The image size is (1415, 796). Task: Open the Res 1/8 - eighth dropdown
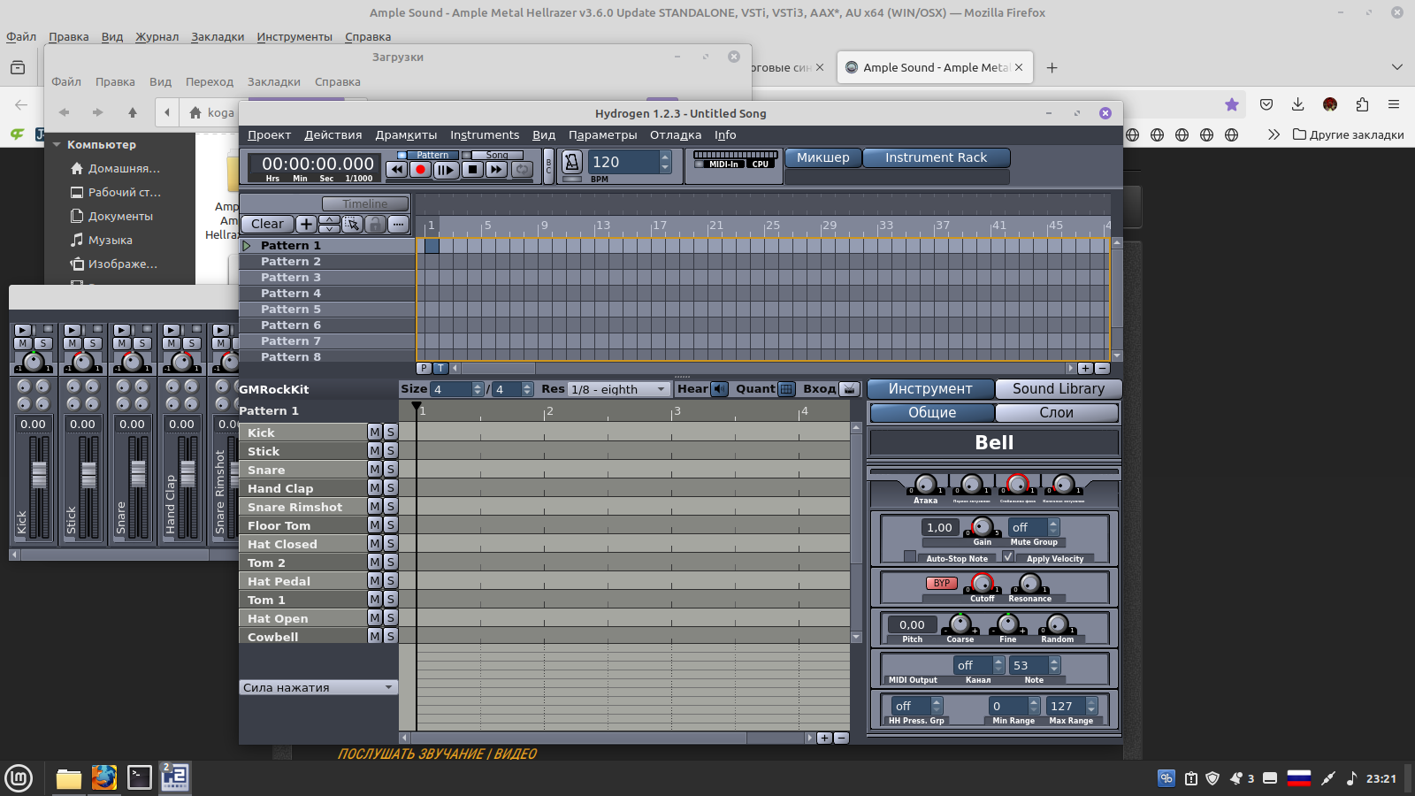(618, 389)
